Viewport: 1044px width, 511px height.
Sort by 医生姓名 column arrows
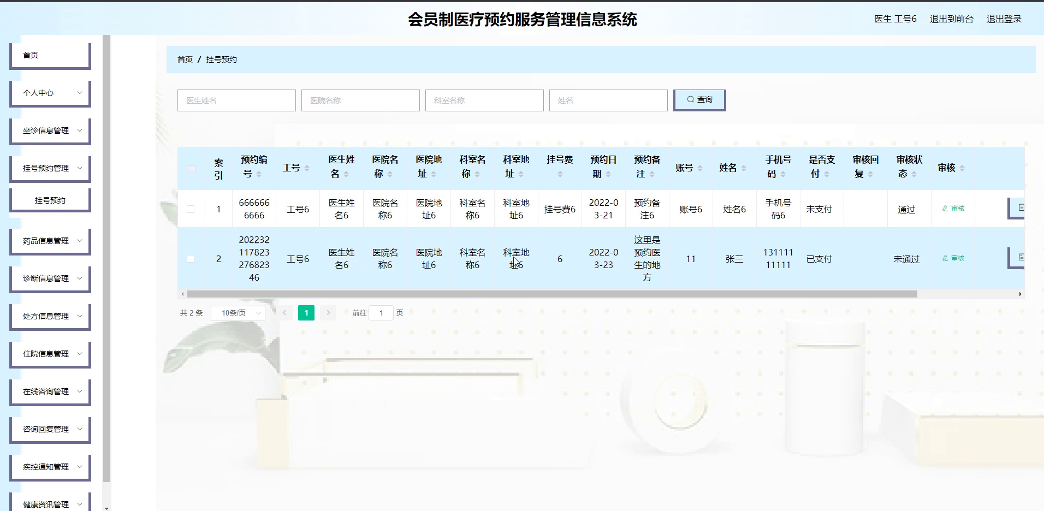coord(346,174)
